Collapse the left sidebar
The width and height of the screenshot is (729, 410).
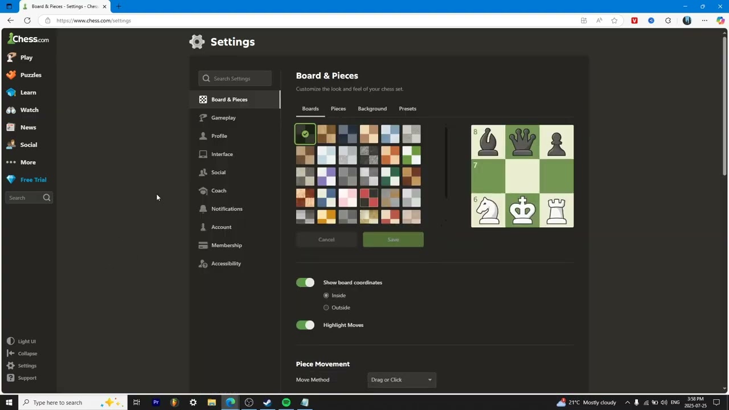22,354
